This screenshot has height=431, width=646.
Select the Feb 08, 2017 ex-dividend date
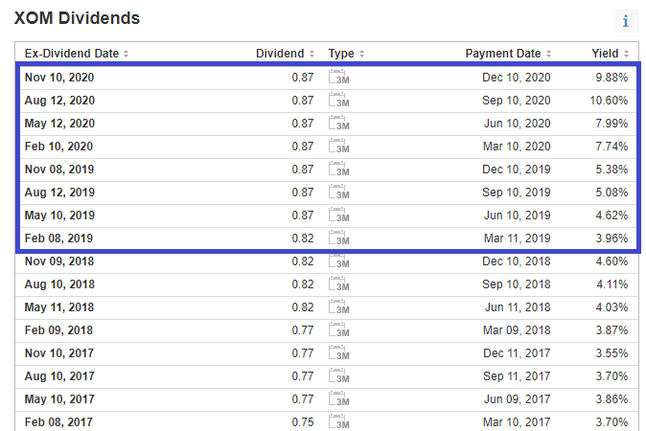tap(58, 422)
